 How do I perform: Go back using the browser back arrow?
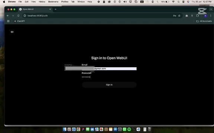tap(8, 16)
